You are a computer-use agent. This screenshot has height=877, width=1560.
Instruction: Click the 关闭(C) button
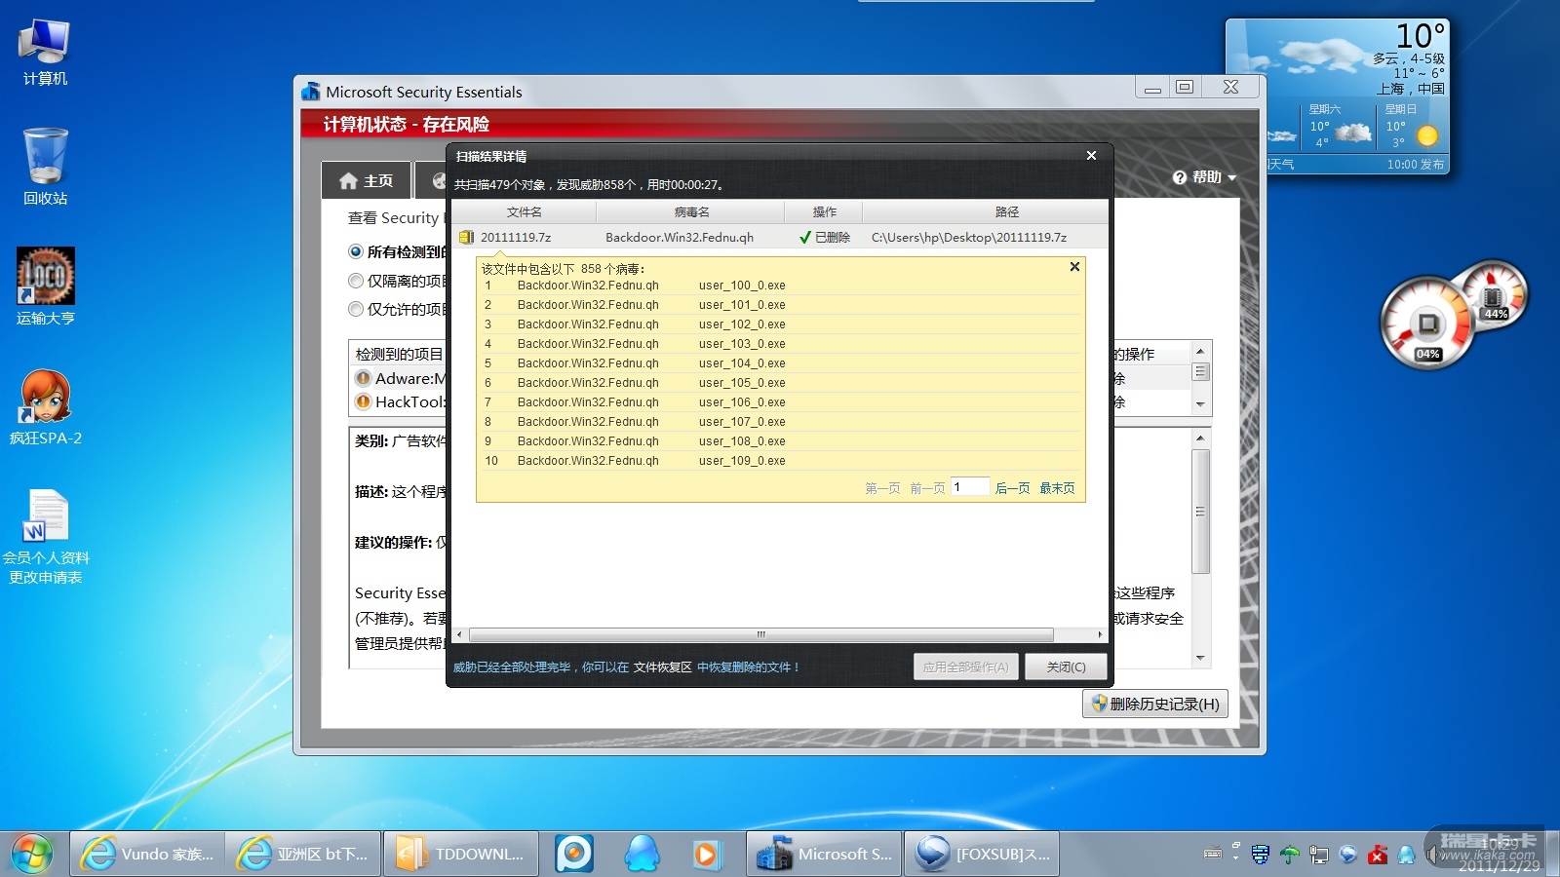(x=1066, y=667)
